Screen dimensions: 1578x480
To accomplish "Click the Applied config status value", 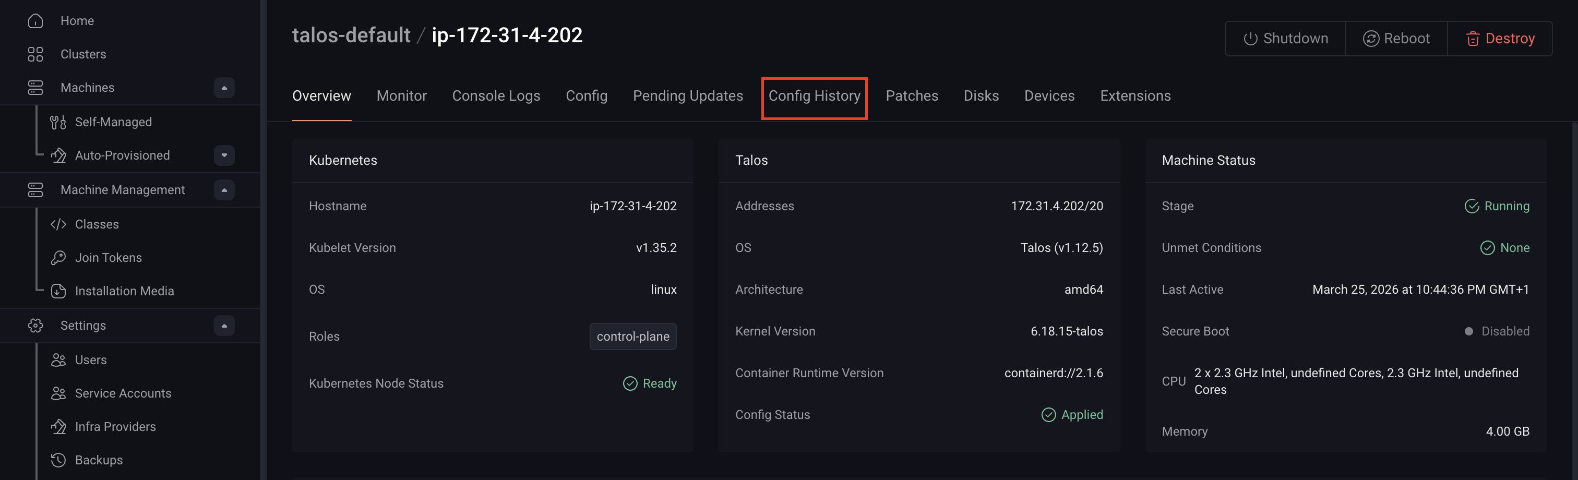I will tap(1072, 414).
